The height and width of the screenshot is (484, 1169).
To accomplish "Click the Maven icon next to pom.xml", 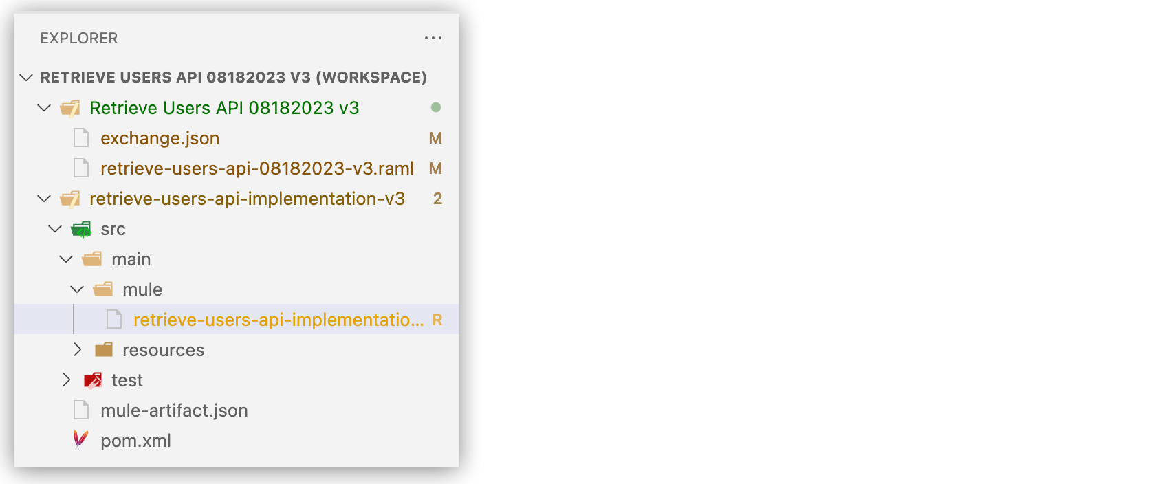I will 80,440.
